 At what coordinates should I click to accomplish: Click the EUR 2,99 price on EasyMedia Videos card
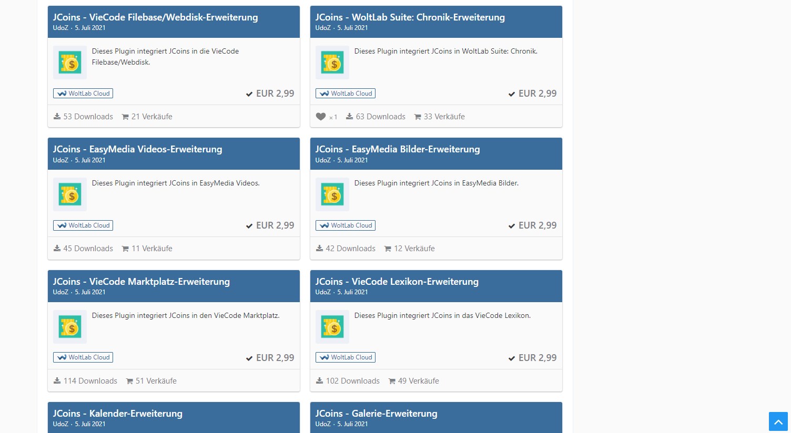(x=275, y=225)
